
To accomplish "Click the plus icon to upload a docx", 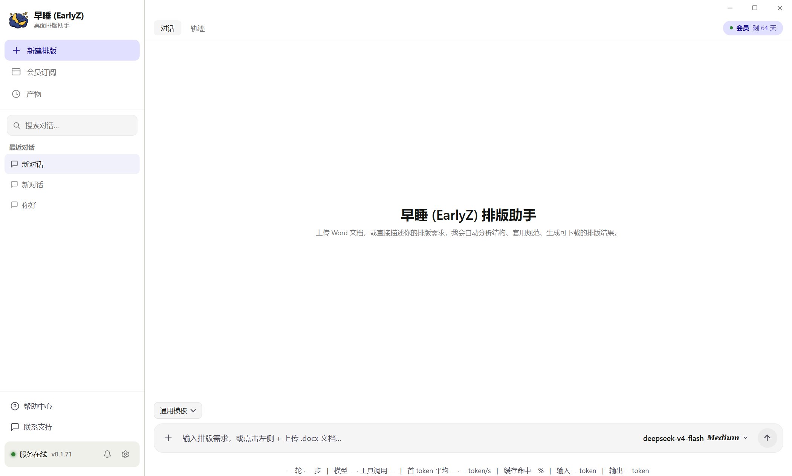I will (x=168, y=438).
